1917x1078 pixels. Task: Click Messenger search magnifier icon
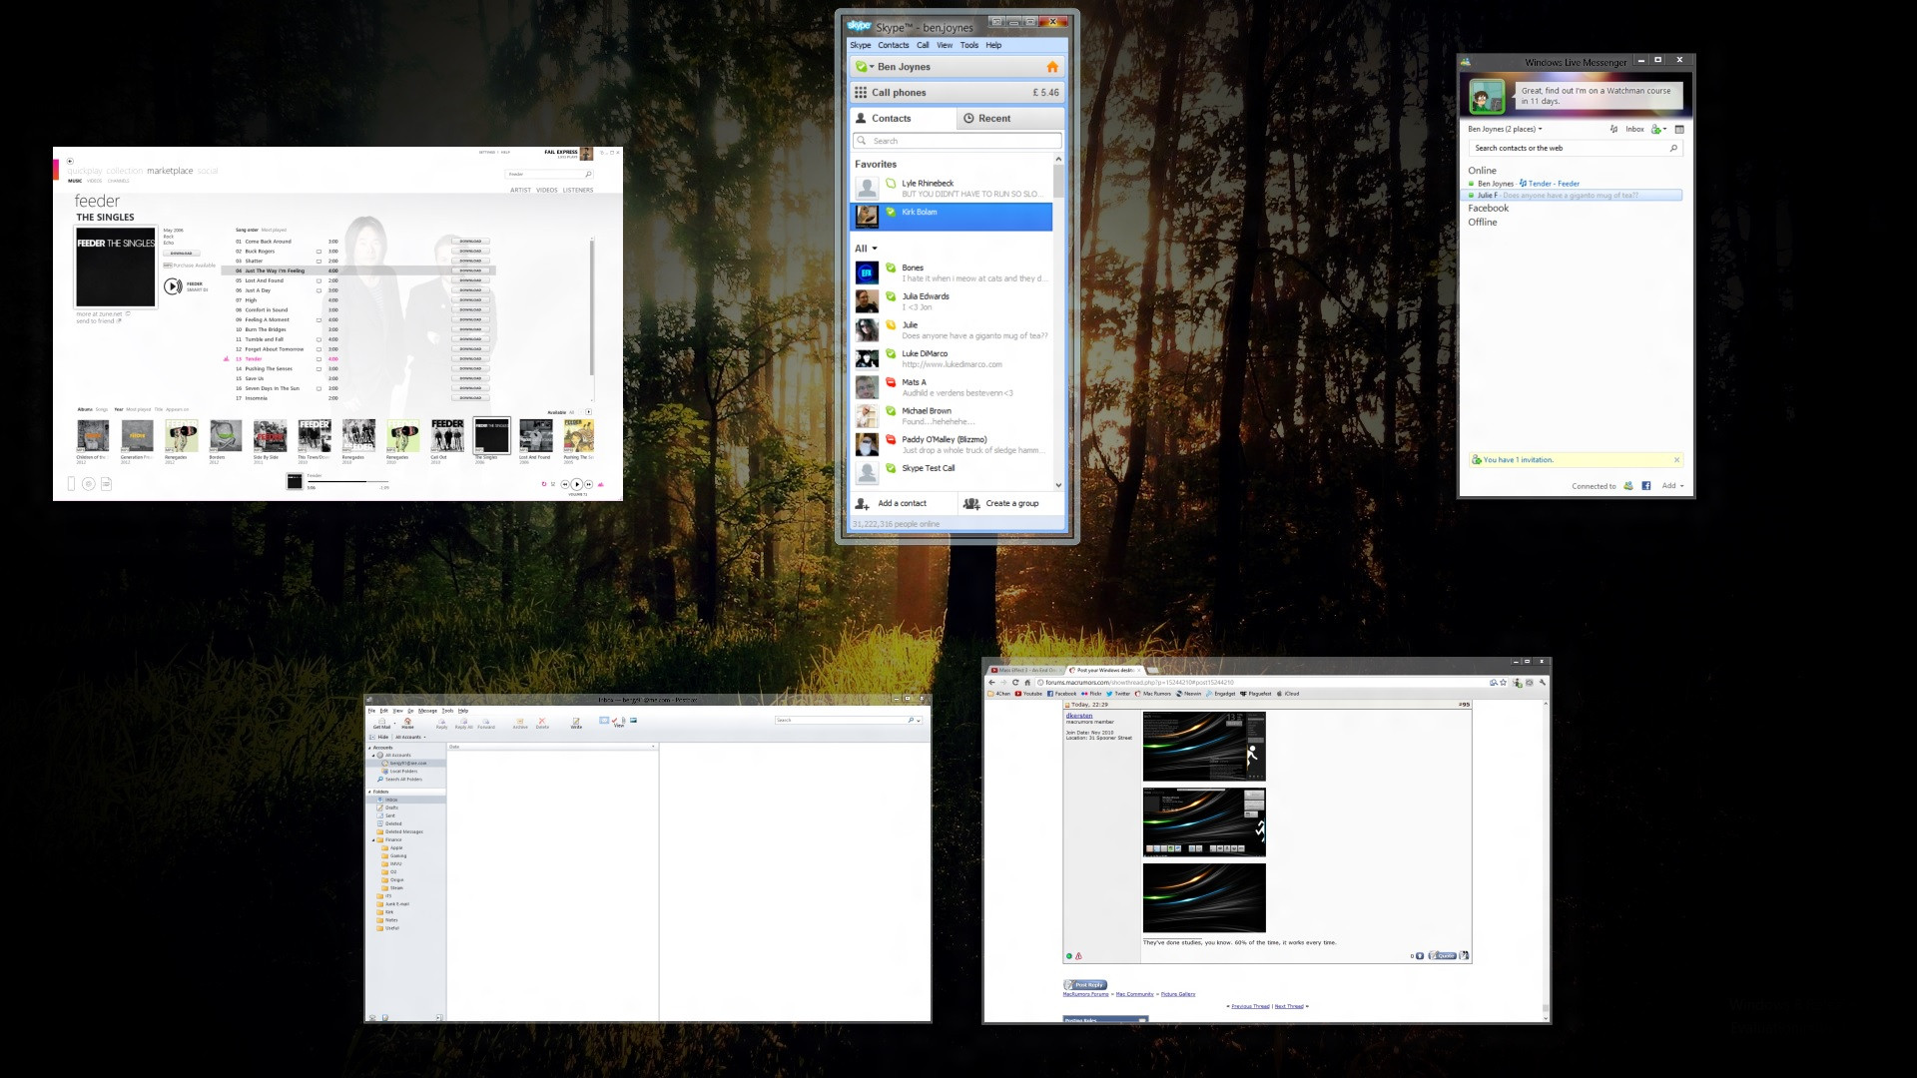point(1674,148)
